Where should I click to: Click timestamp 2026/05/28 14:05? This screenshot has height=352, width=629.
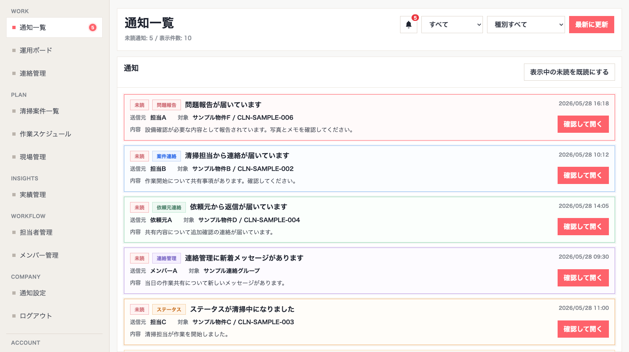pos(583,206)
